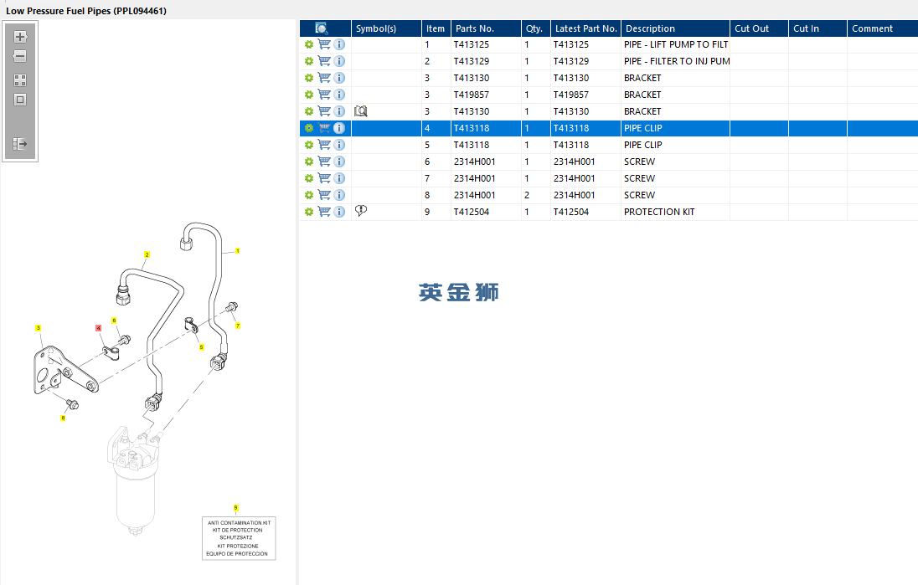Click the 'Low Pressure Fuel Pipes (PPL094461)' title

[x=86, y=11]
